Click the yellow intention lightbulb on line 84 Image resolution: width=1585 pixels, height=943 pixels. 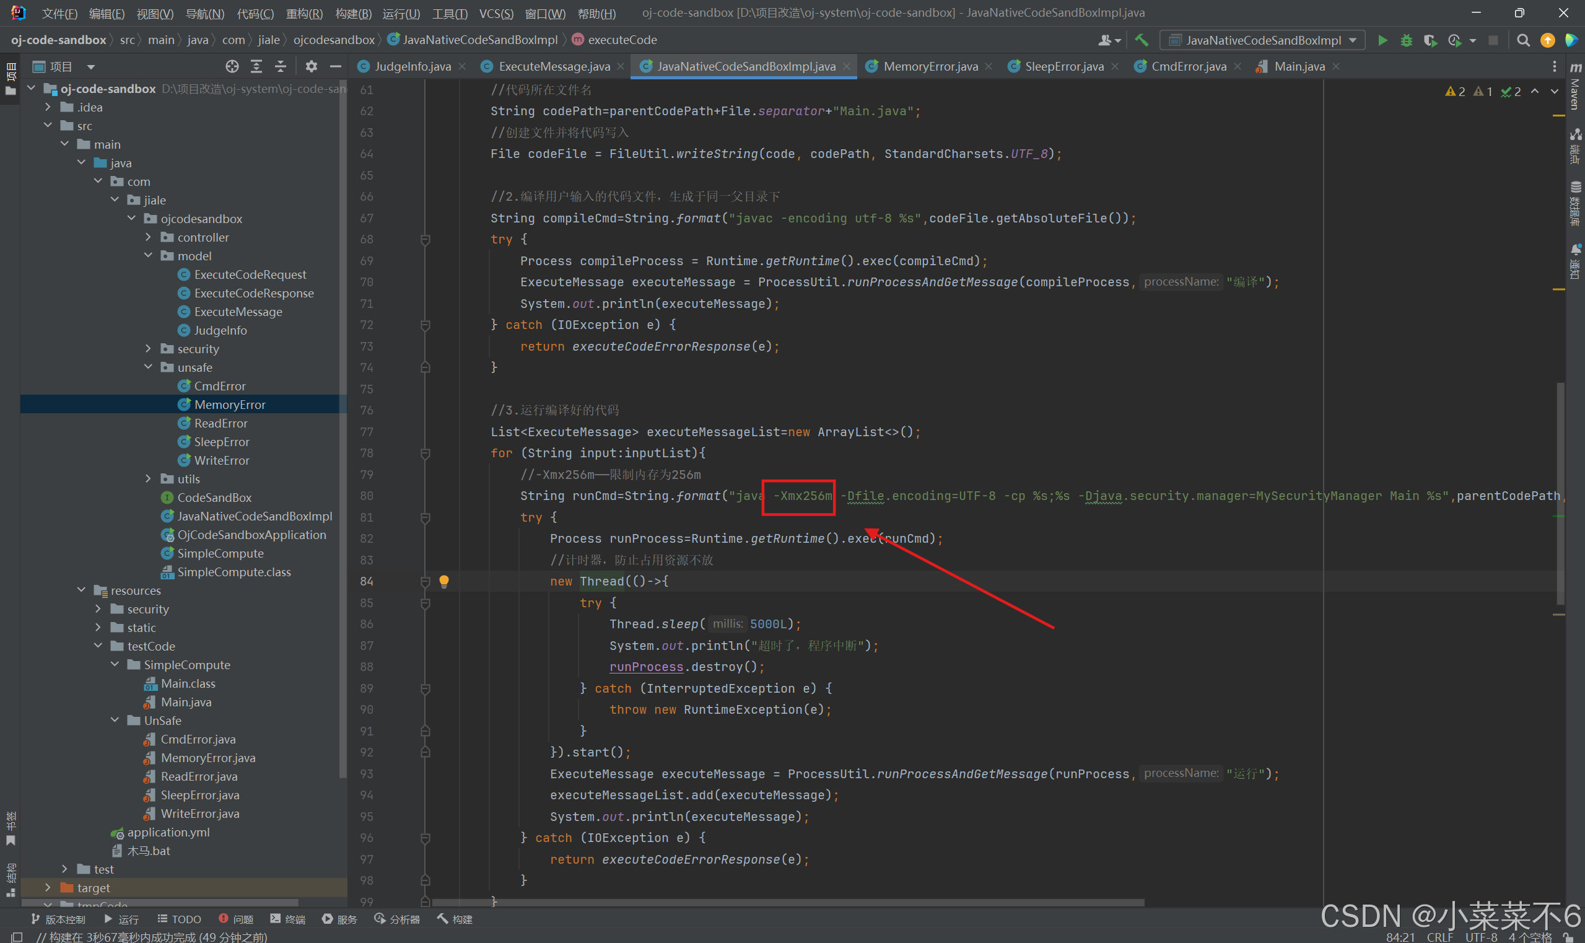pyautogui.click(x=444, y=581)
